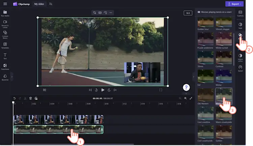This screenshot has height=146, width=253.
Task: Click the Clipchamp logo
Action: point(21,4)
